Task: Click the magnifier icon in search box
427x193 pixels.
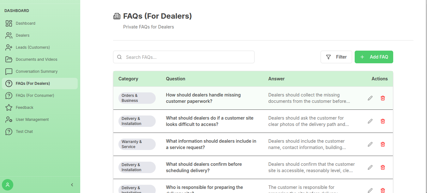Action: (119, 57)
